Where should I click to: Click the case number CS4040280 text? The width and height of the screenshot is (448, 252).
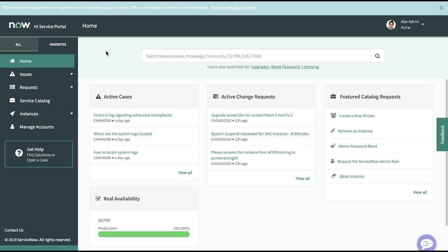[x=102, y=120]
